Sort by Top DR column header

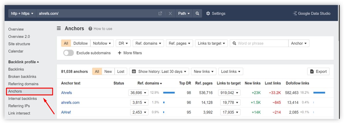coord(185,83)
